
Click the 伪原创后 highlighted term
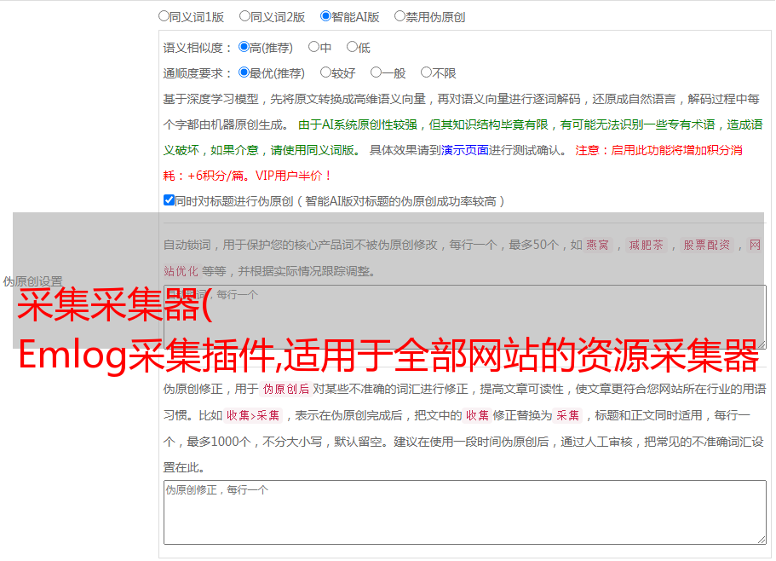(285, 389)
